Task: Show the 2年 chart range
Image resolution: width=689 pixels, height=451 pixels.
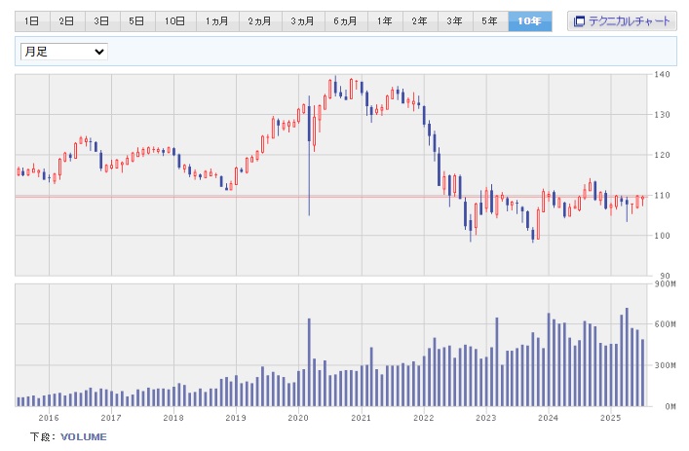Action: pos(420,21)
